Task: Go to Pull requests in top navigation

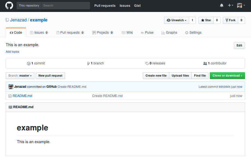Action: 105,6
